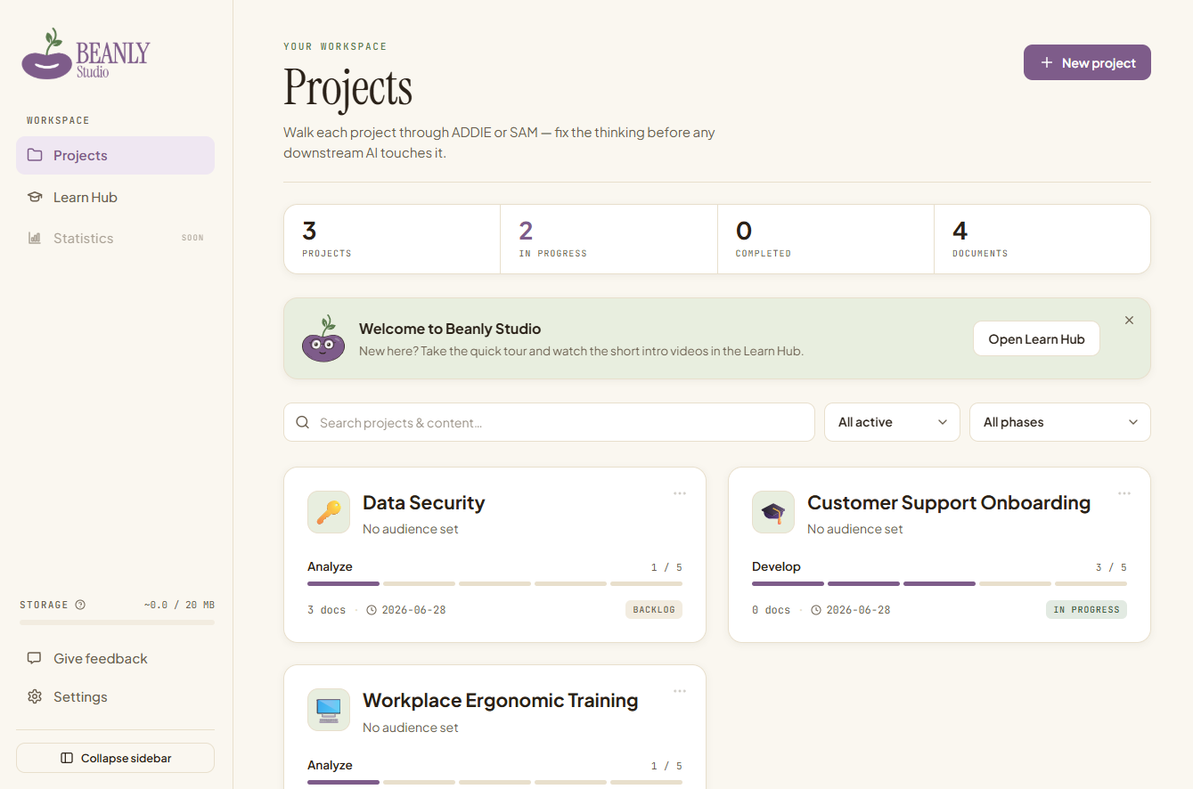Click the IN PROGRESS status badge

pos(1086,610)
